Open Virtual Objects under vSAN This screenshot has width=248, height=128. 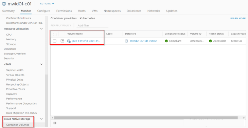(15, 75)
